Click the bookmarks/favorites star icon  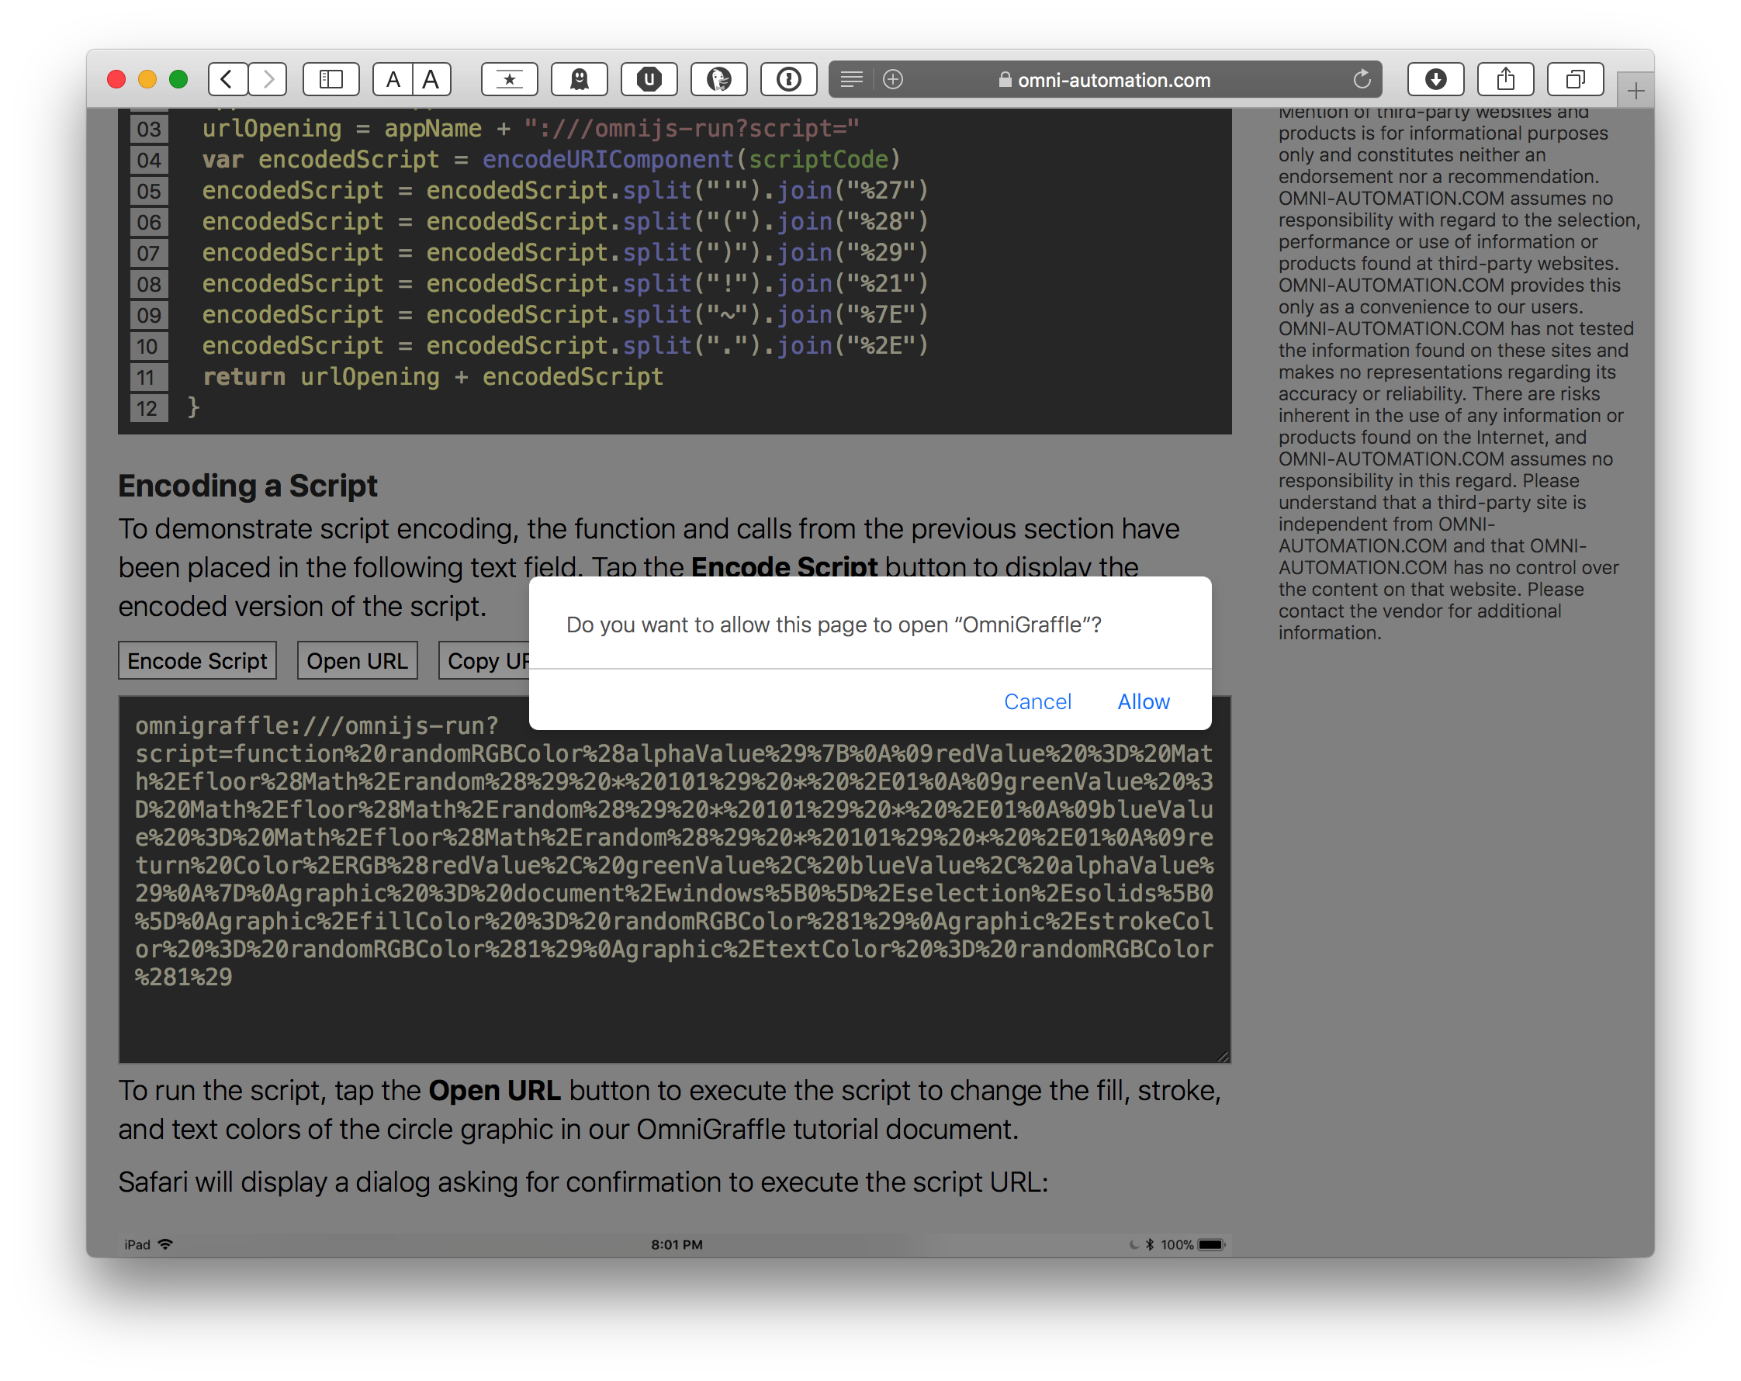click(509, 81)
